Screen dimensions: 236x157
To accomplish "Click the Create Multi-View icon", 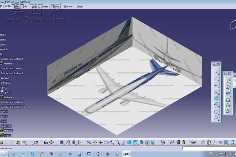I will point(129,142).
